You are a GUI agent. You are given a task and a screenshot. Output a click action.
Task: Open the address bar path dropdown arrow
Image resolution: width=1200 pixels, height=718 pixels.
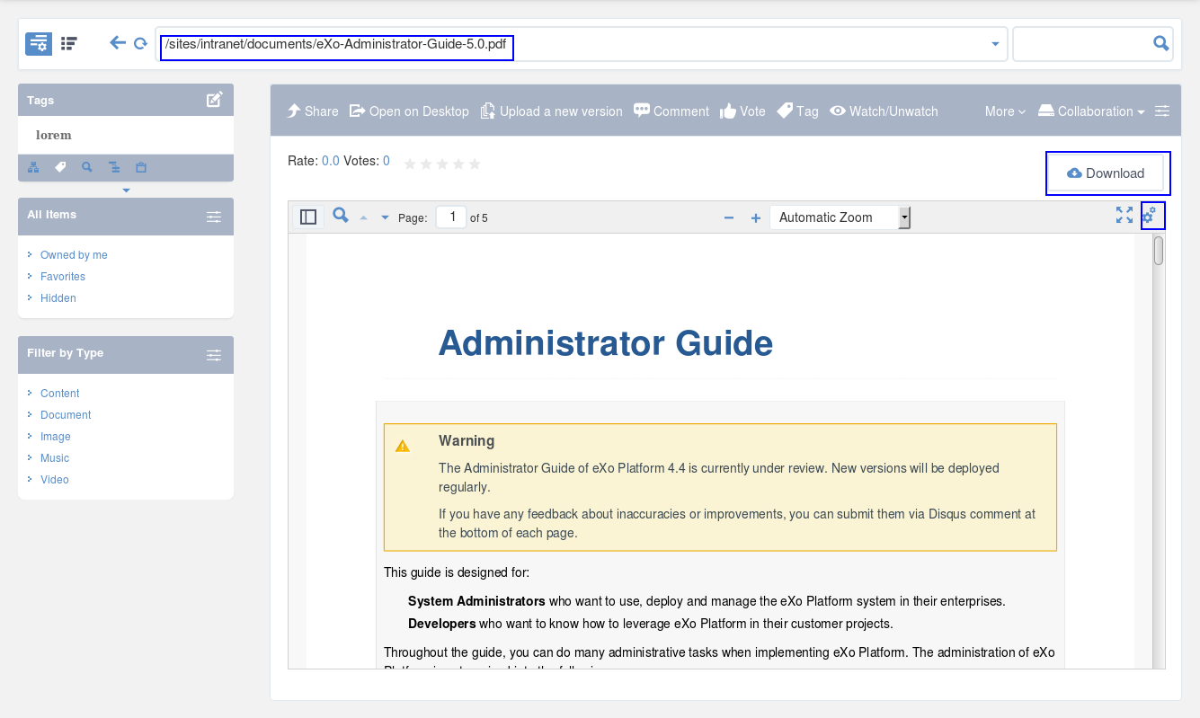(x=995, y=44)
